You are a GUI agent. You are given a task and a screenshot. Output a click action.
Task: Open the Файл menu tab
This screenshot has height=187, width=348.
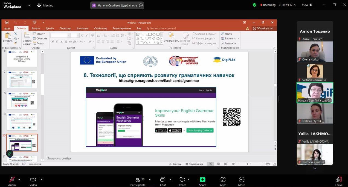pos(7,28)
